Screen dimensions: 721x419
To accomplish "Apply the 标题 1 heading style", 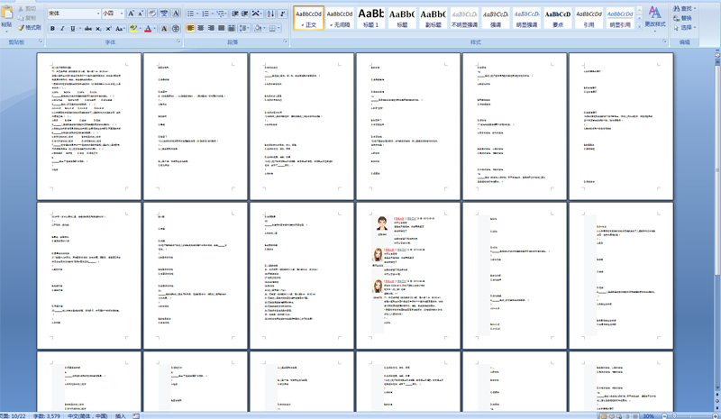I will pyautogui.click(x=370, y=18).
